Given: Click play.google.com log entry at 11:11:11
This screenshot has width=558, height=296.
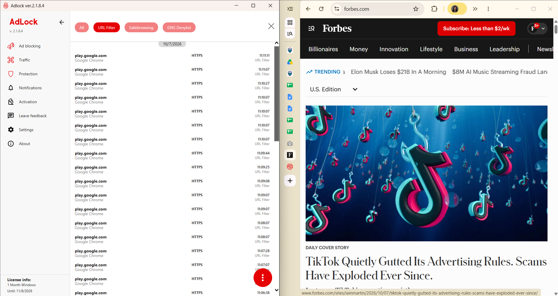Looking at the screenshot, I should point(172,58).
